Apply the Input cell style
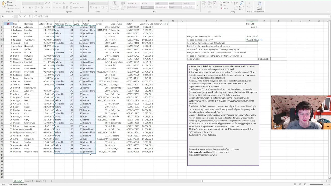 (x=175, y=7)
